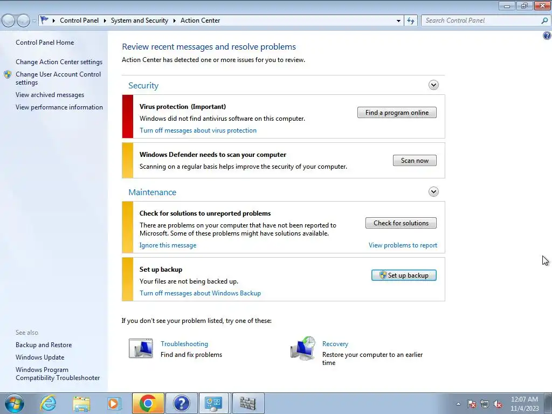552x414 pixels.
Task: Open the firewall brick wall taskbar item
Action: pyautogui.click(x=248, y=403)
